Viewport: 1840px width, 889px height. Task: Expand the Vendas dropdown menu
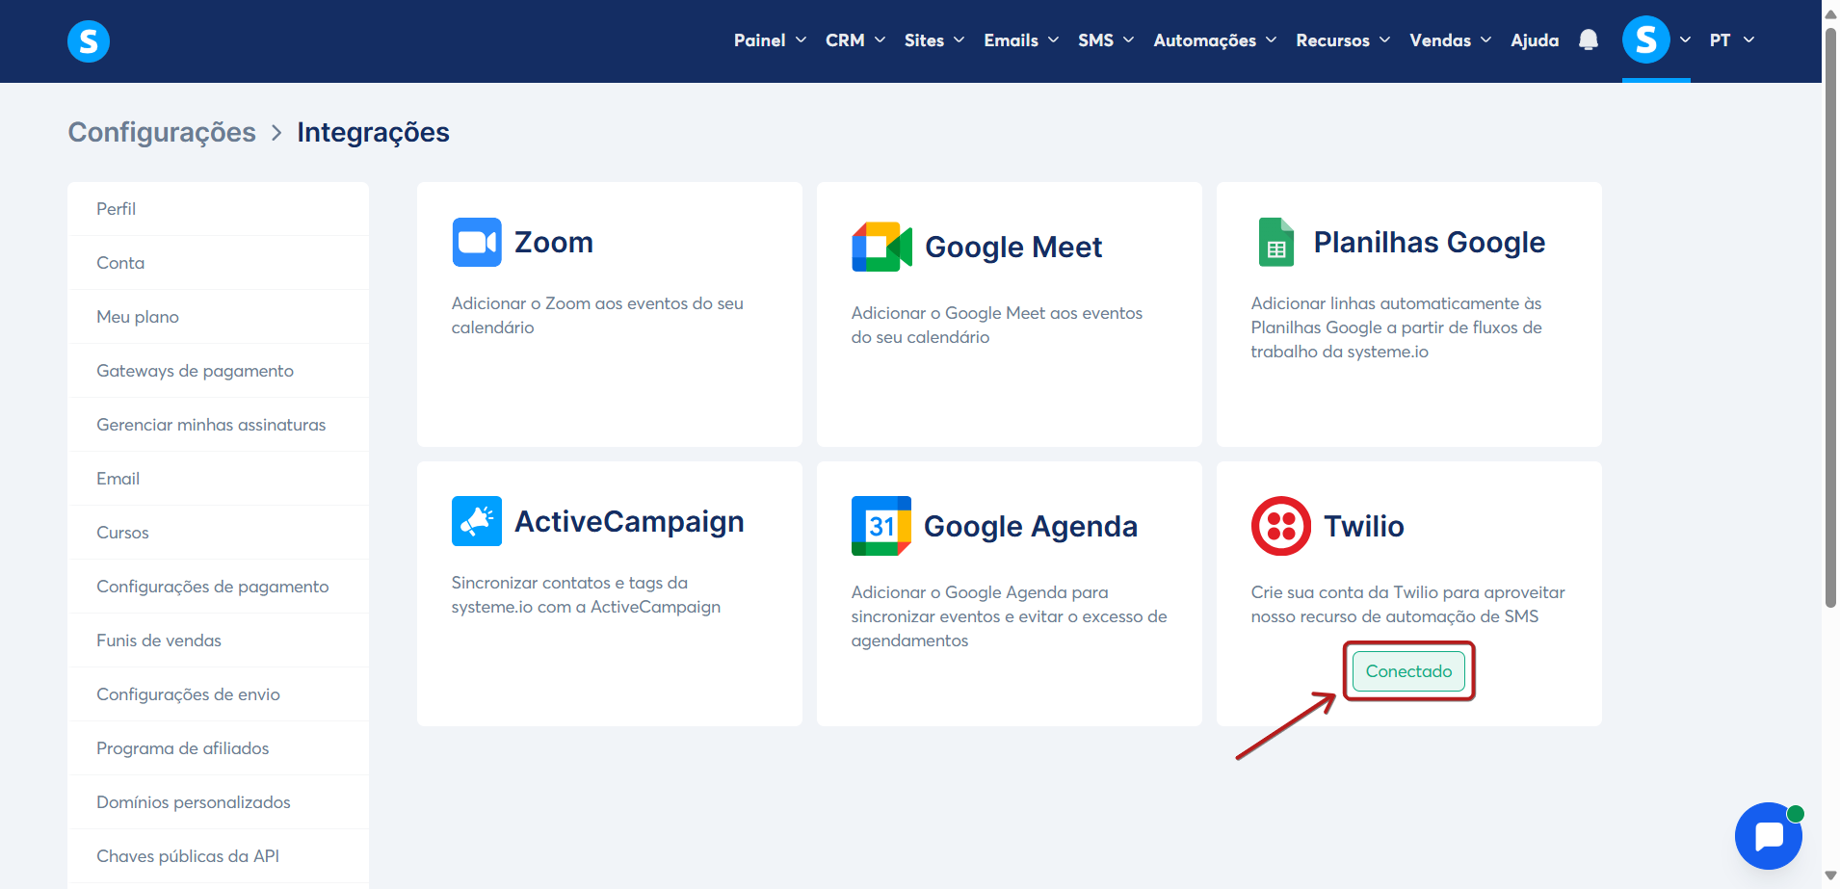(1450, 40)
